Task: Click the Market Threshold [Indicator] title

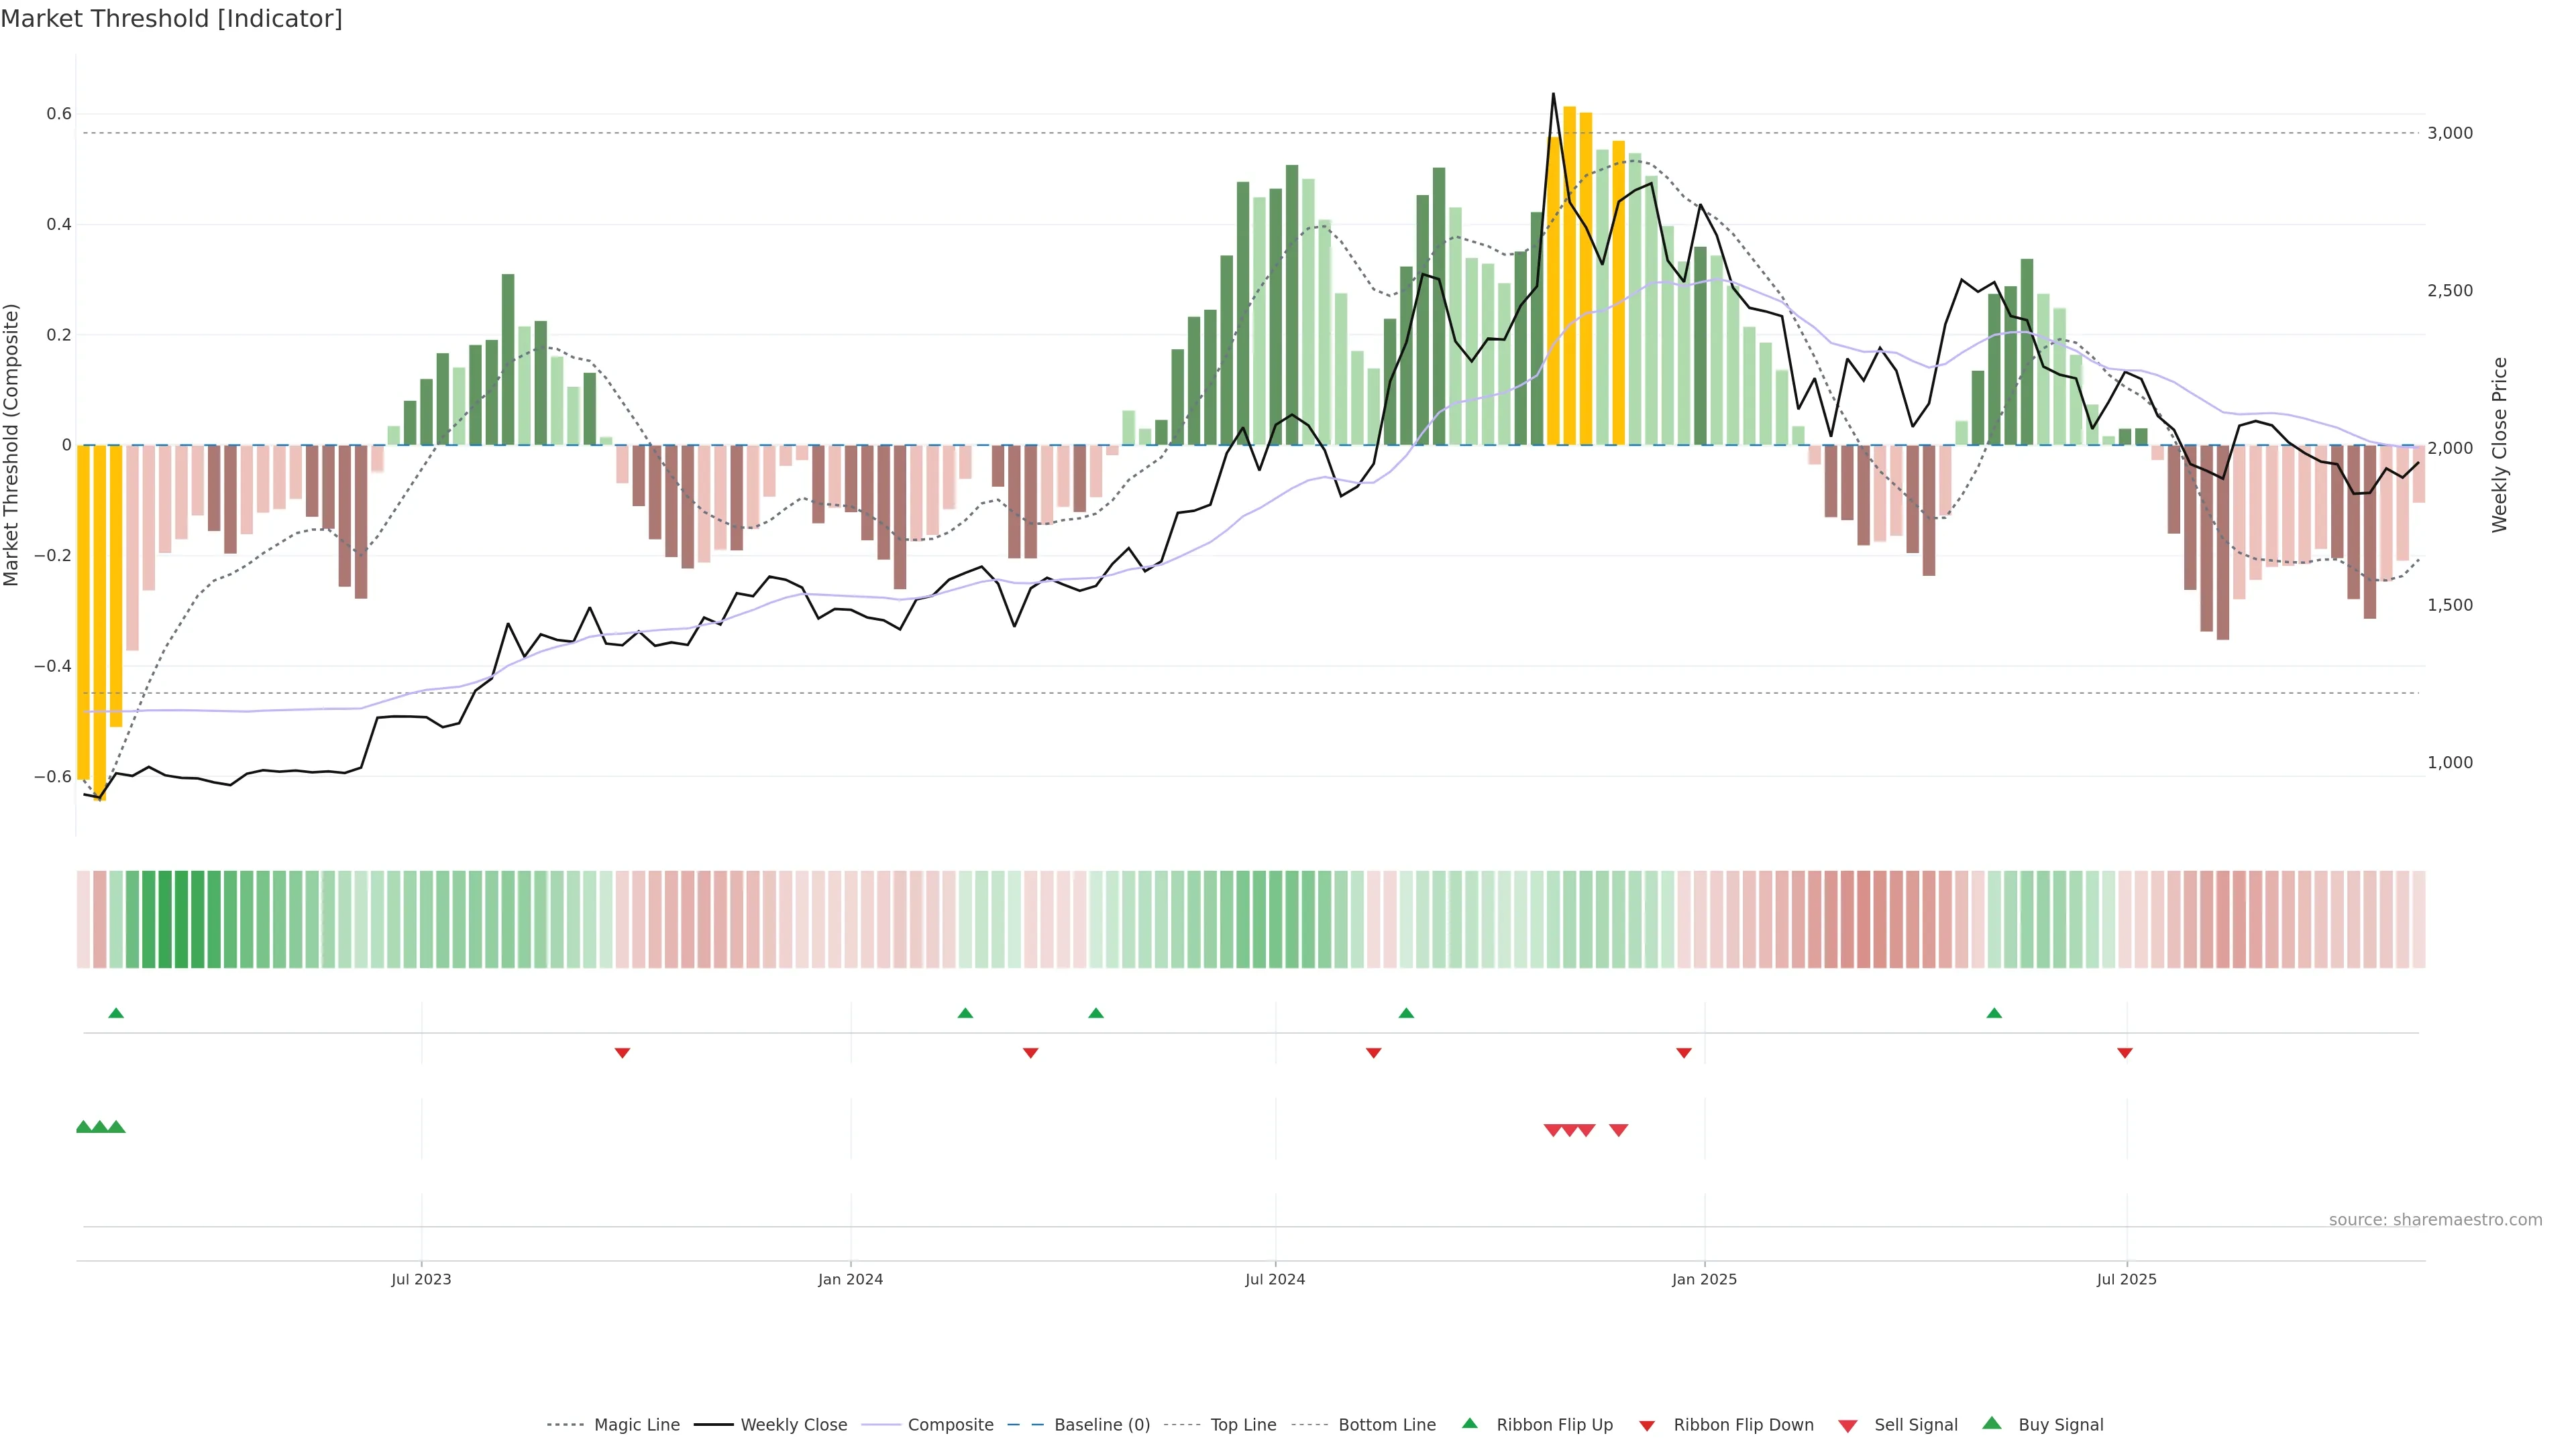Action: tap(171, 19)
